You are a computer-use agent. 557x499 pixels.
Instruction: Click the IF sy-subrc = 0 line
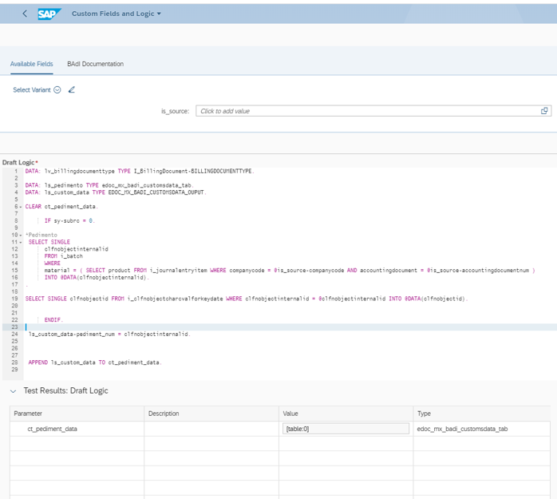tap(69, 220)
